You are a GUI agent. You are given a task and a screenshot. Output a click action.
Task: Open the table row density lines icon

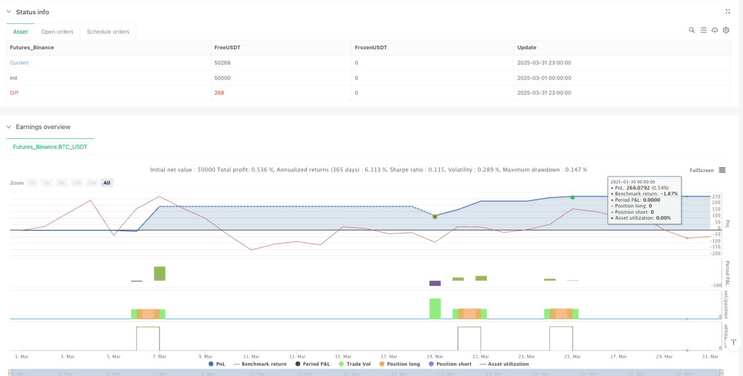coord(704,30)
